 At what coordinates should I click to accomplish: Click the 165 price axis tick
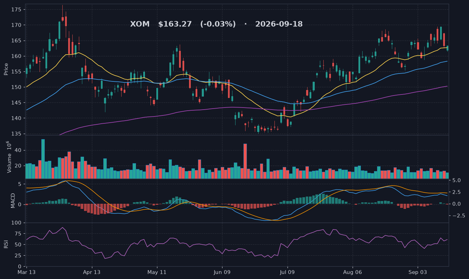[16, 41]
